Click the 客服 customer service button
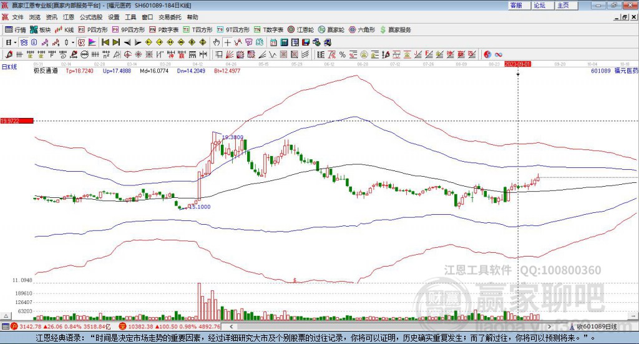The image size is (639, 344). pyautogui.click(x=519, y=5)
